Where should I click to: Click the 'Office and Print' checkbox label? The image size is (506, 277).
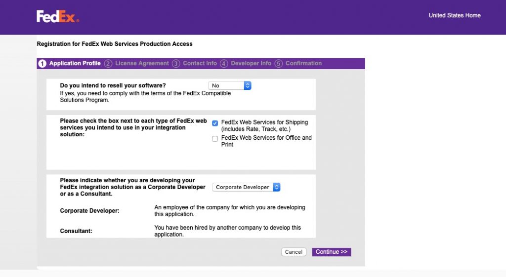click(266, 141)
